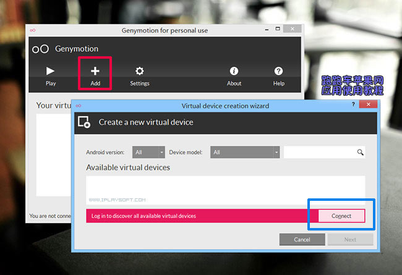
Task: Click the Connect button to log in
Action: tap(341, 216)
